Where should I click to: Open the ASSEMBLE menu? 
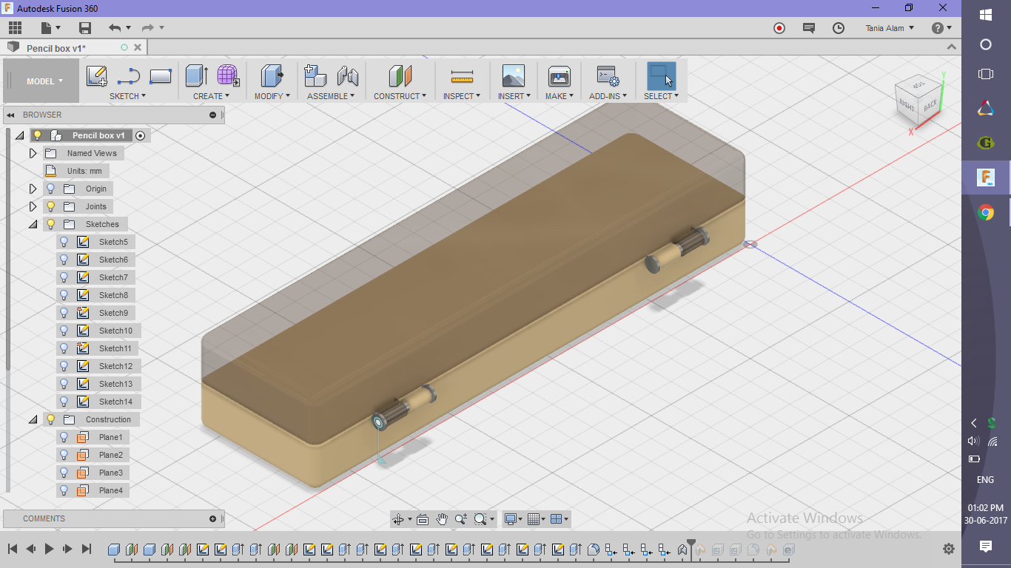331,96
